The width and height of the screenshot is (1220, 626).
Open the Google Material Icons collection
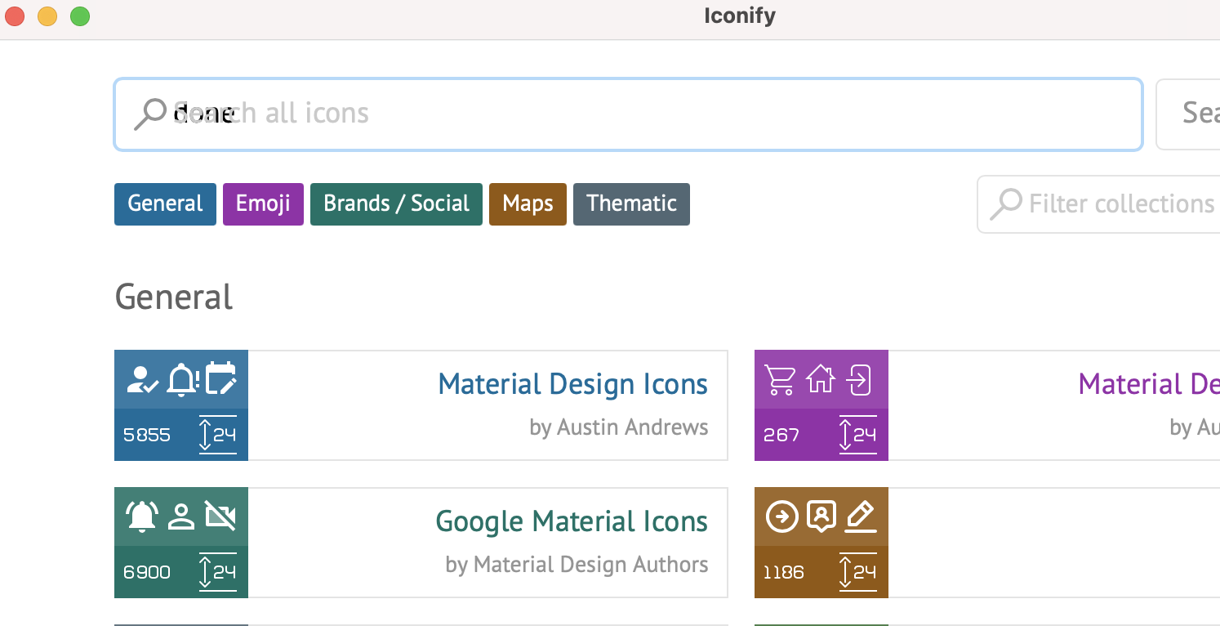tap(572, 521)
